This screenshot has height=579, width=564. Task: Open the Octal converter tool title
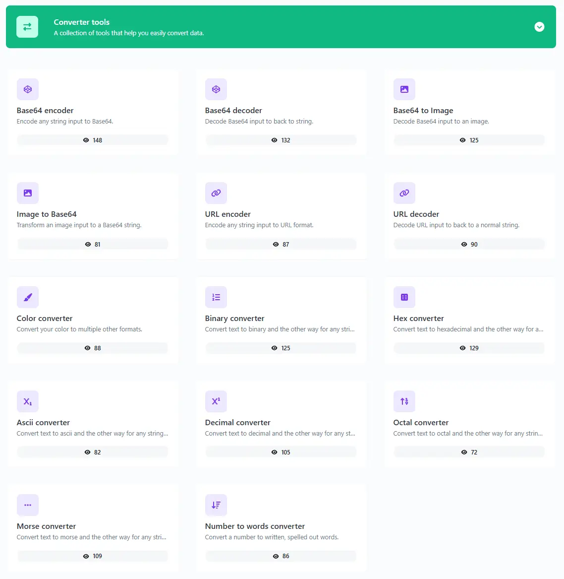pyautogui.click(x=421, y=423)
